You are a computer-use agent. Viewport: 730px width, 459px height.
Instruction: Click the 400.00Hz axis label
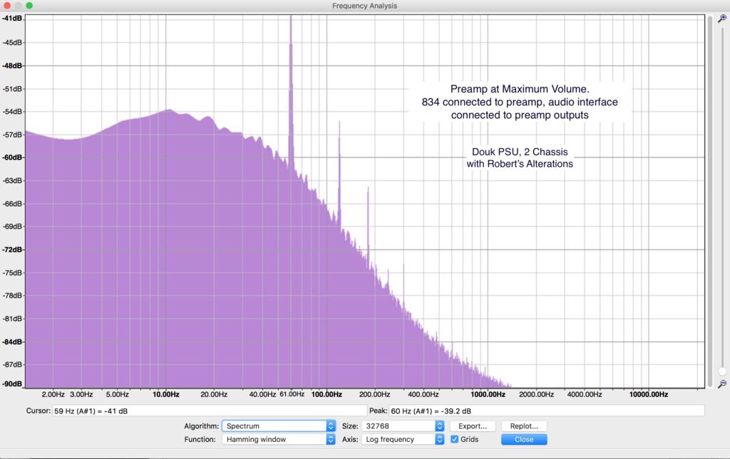click(423, 394)
